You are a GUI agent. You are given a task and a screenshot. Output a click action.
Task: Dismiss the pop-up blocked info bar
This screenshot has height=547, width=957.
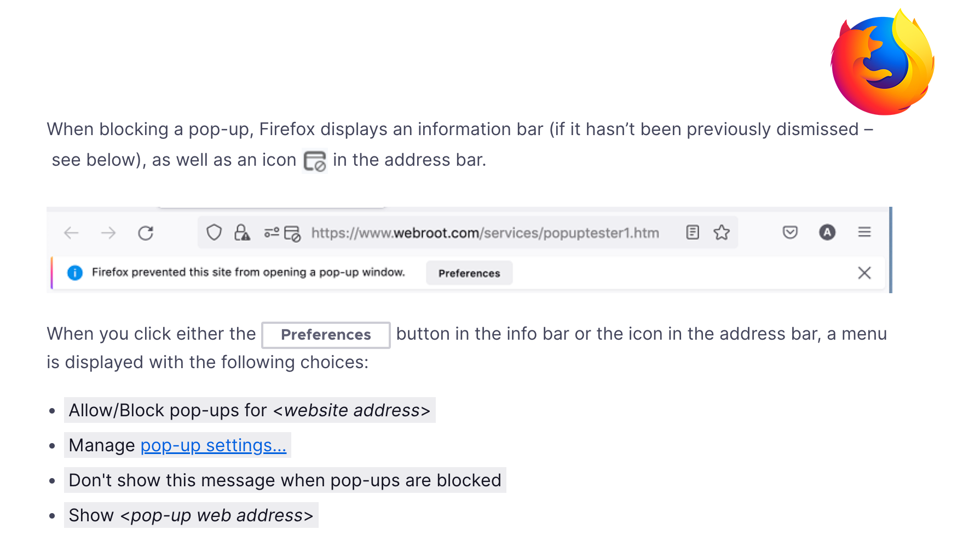point(864,273)
